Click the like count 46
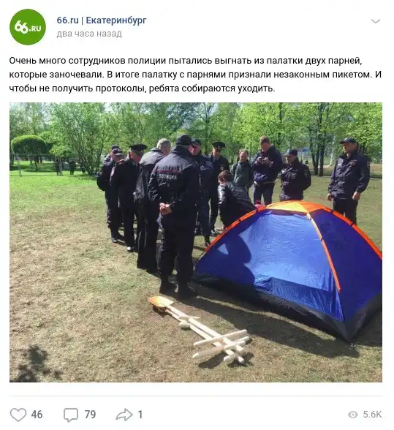Screen dimensions: 394x430 point(37,415)
